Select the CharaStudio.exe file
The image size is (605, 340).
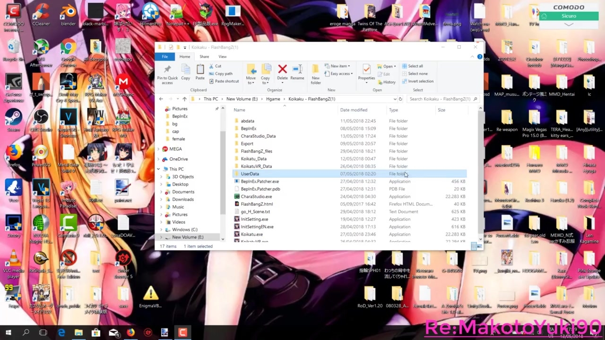click(x=256, y=196)
